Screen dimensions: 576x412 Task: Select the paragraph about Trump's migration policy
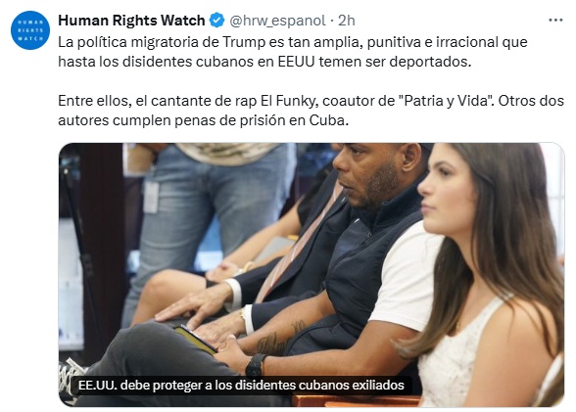click(x=293, y=52)
